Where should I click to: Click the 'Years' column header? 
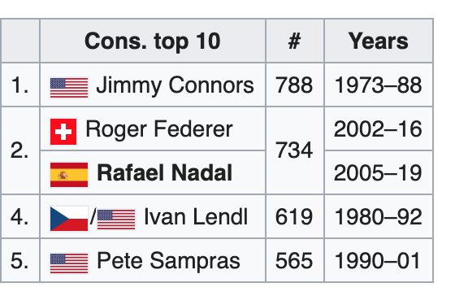coord(379,41)
